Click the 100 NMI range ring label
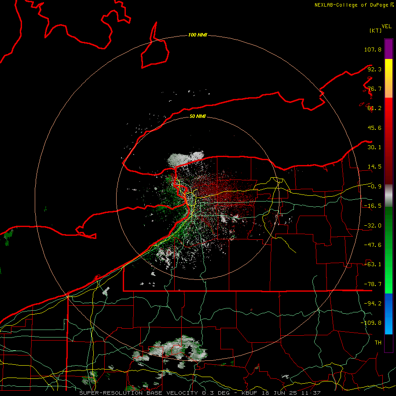396x396 pixels. click(x=198, y=35)
